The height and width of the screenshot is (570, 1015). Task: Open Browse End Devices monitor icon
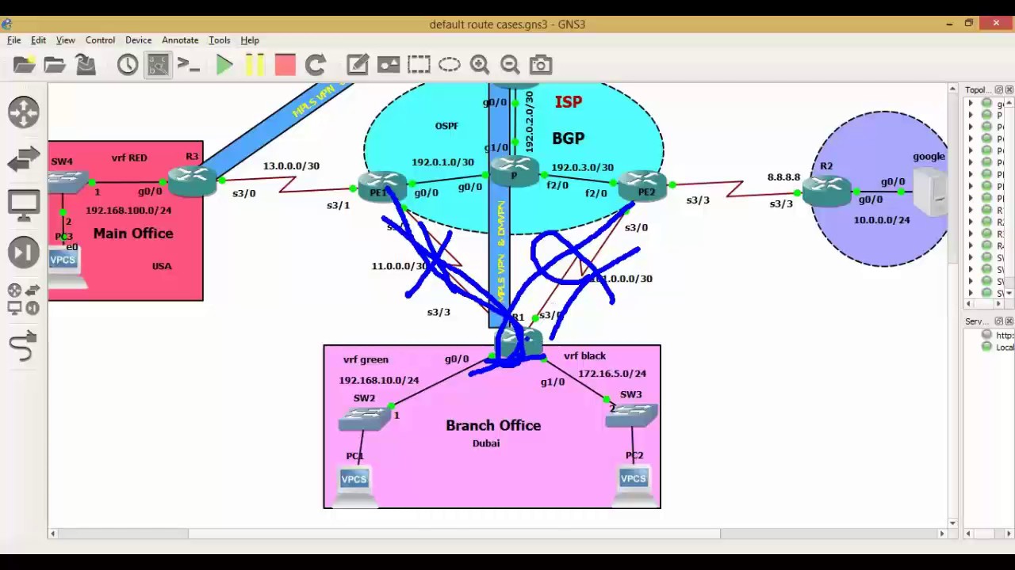pyautogui.click(x=24, y=205)
